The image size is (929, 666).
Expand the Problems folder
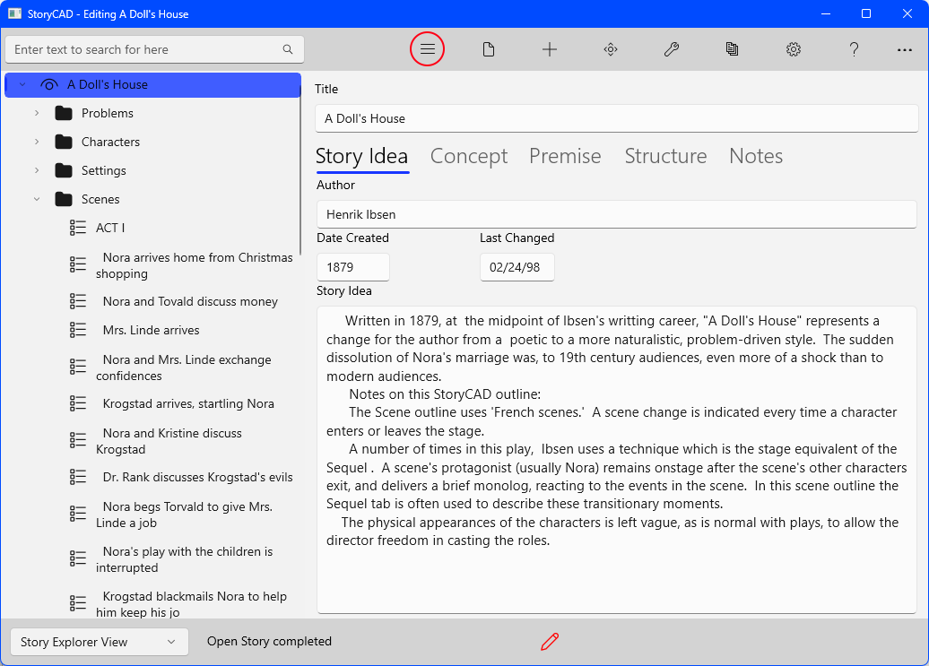(37, 113)
